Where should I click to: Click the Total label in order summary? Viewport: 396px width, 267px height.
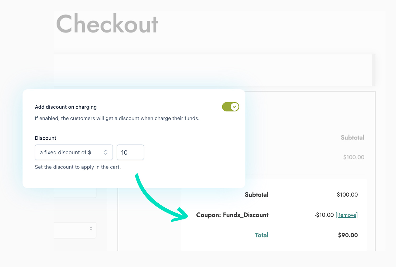261,235
